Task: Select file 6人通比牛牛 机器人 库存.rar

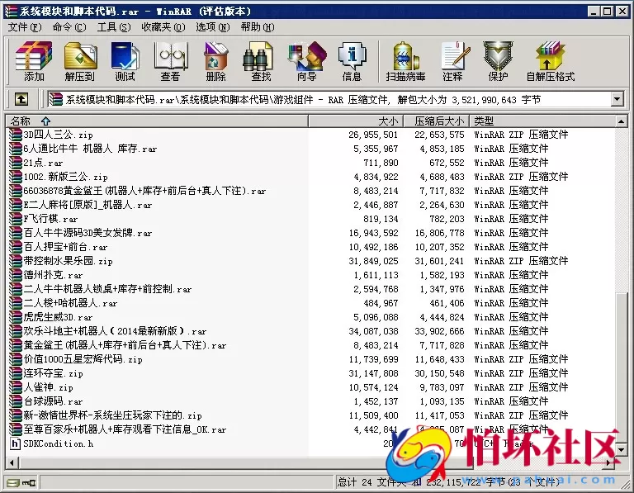Action: 90,149
